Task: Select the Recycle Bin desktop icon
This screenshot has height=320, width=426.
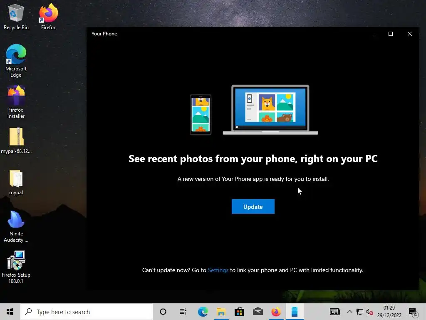Action: click(x=16, y=17)
